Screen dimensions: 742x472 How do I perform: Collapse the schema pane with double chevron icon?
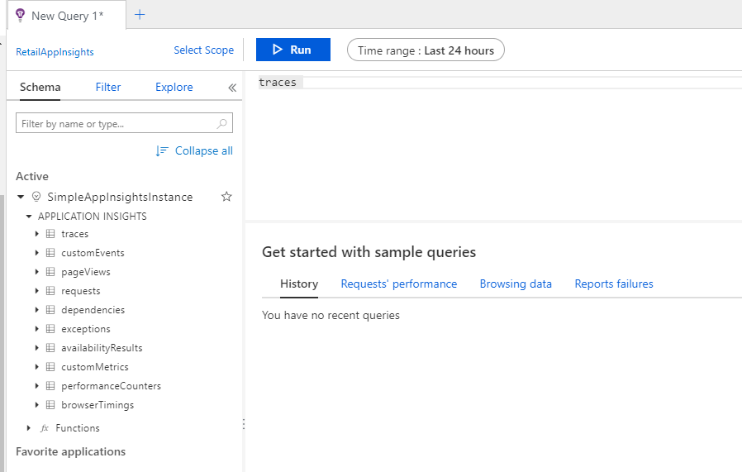click(232, 88)
